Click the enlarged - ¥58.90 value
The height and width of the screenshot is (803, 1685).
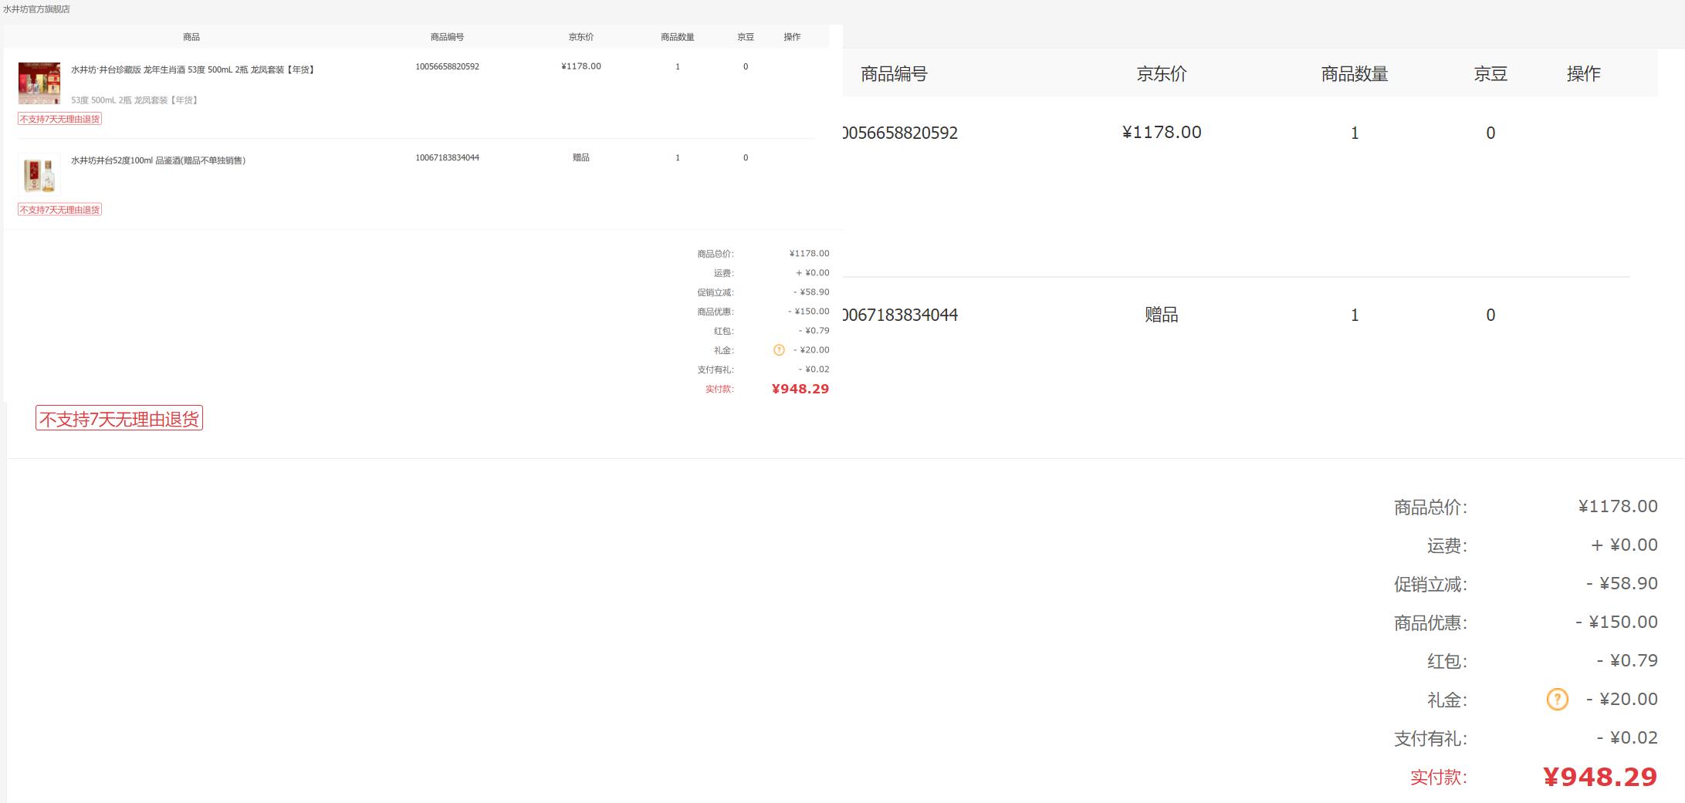pyautogui.click(x=1622, y=584)
